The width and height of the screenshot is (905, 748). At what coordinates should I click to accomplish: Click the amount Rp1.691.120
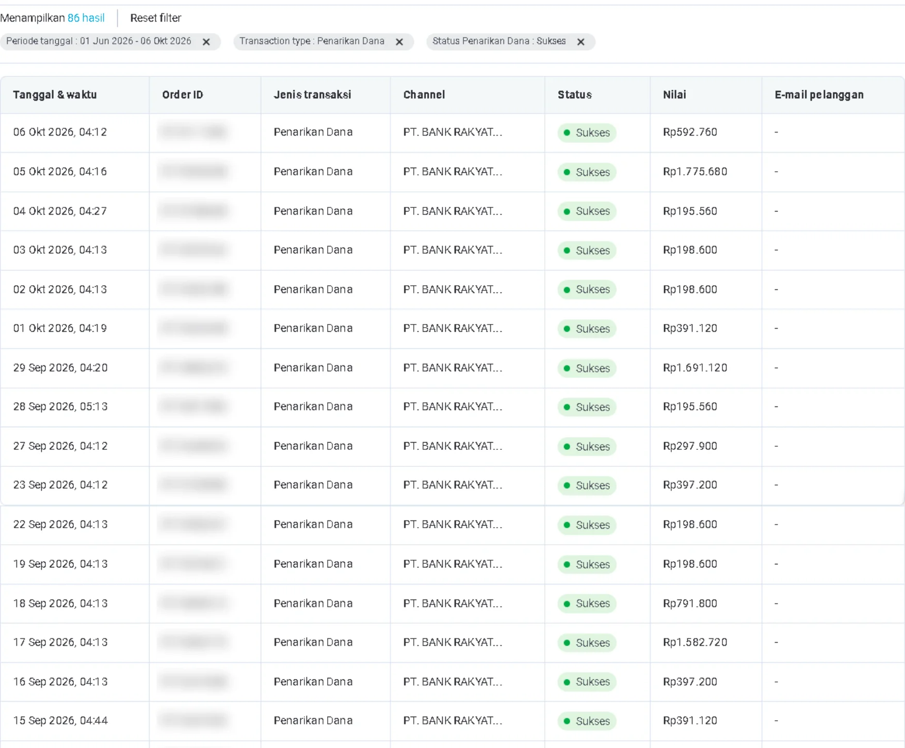(695, 368)
